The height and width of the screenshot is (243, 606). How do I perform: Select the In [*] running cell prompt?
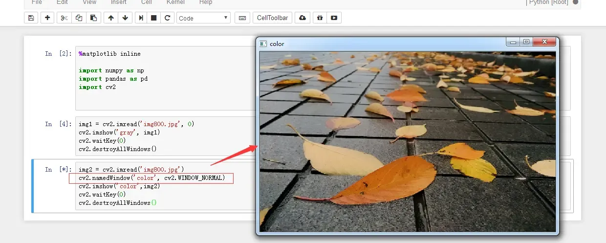(58, 170)
